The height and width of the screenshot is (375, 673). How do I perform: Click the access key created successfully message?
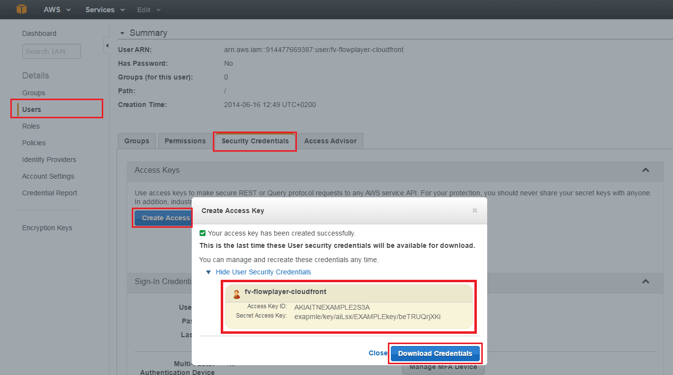pyautogui.click(x=282, y=233)
